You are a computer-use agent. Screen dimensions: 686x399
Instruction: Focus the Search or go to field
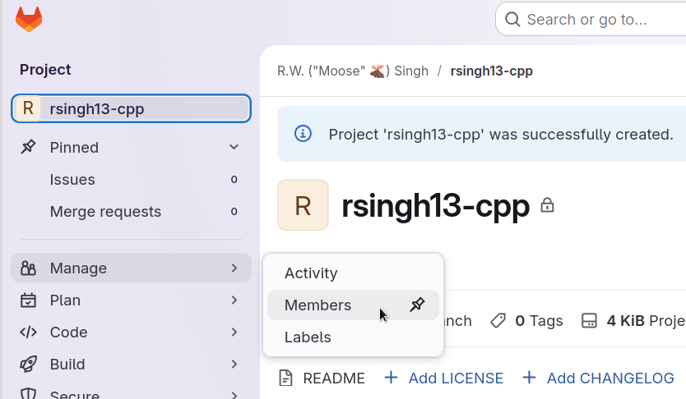point(591,19)
